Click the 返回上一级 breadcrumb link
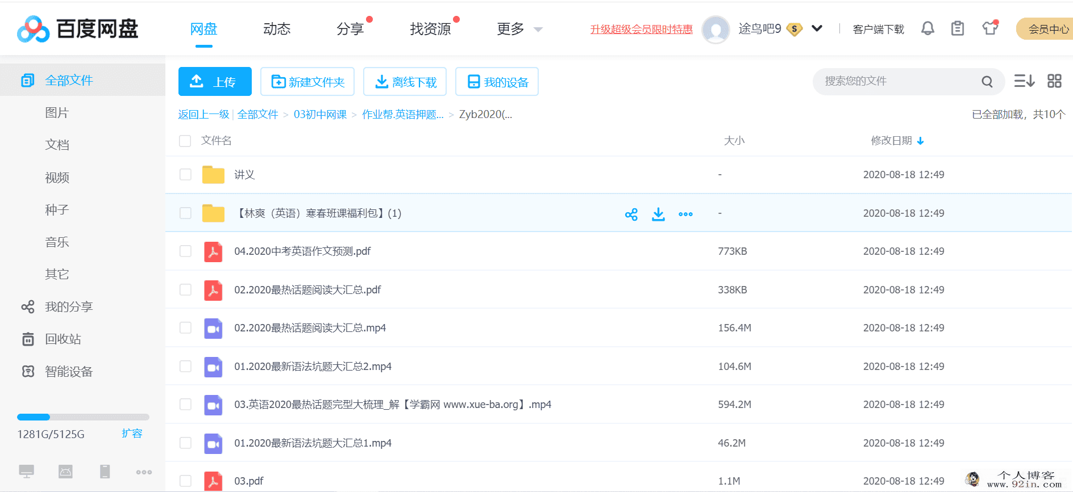Viewport: 1073px width, 492px height. click(203, 114)
